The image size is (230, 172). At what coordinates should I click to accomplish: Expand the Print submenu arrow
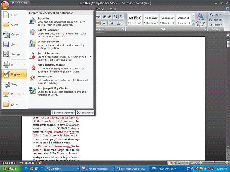24,64
